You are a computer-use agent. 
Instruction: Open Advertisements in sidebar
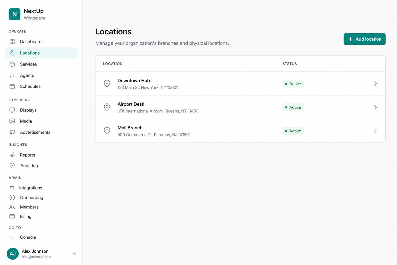(x=41, y=132)
